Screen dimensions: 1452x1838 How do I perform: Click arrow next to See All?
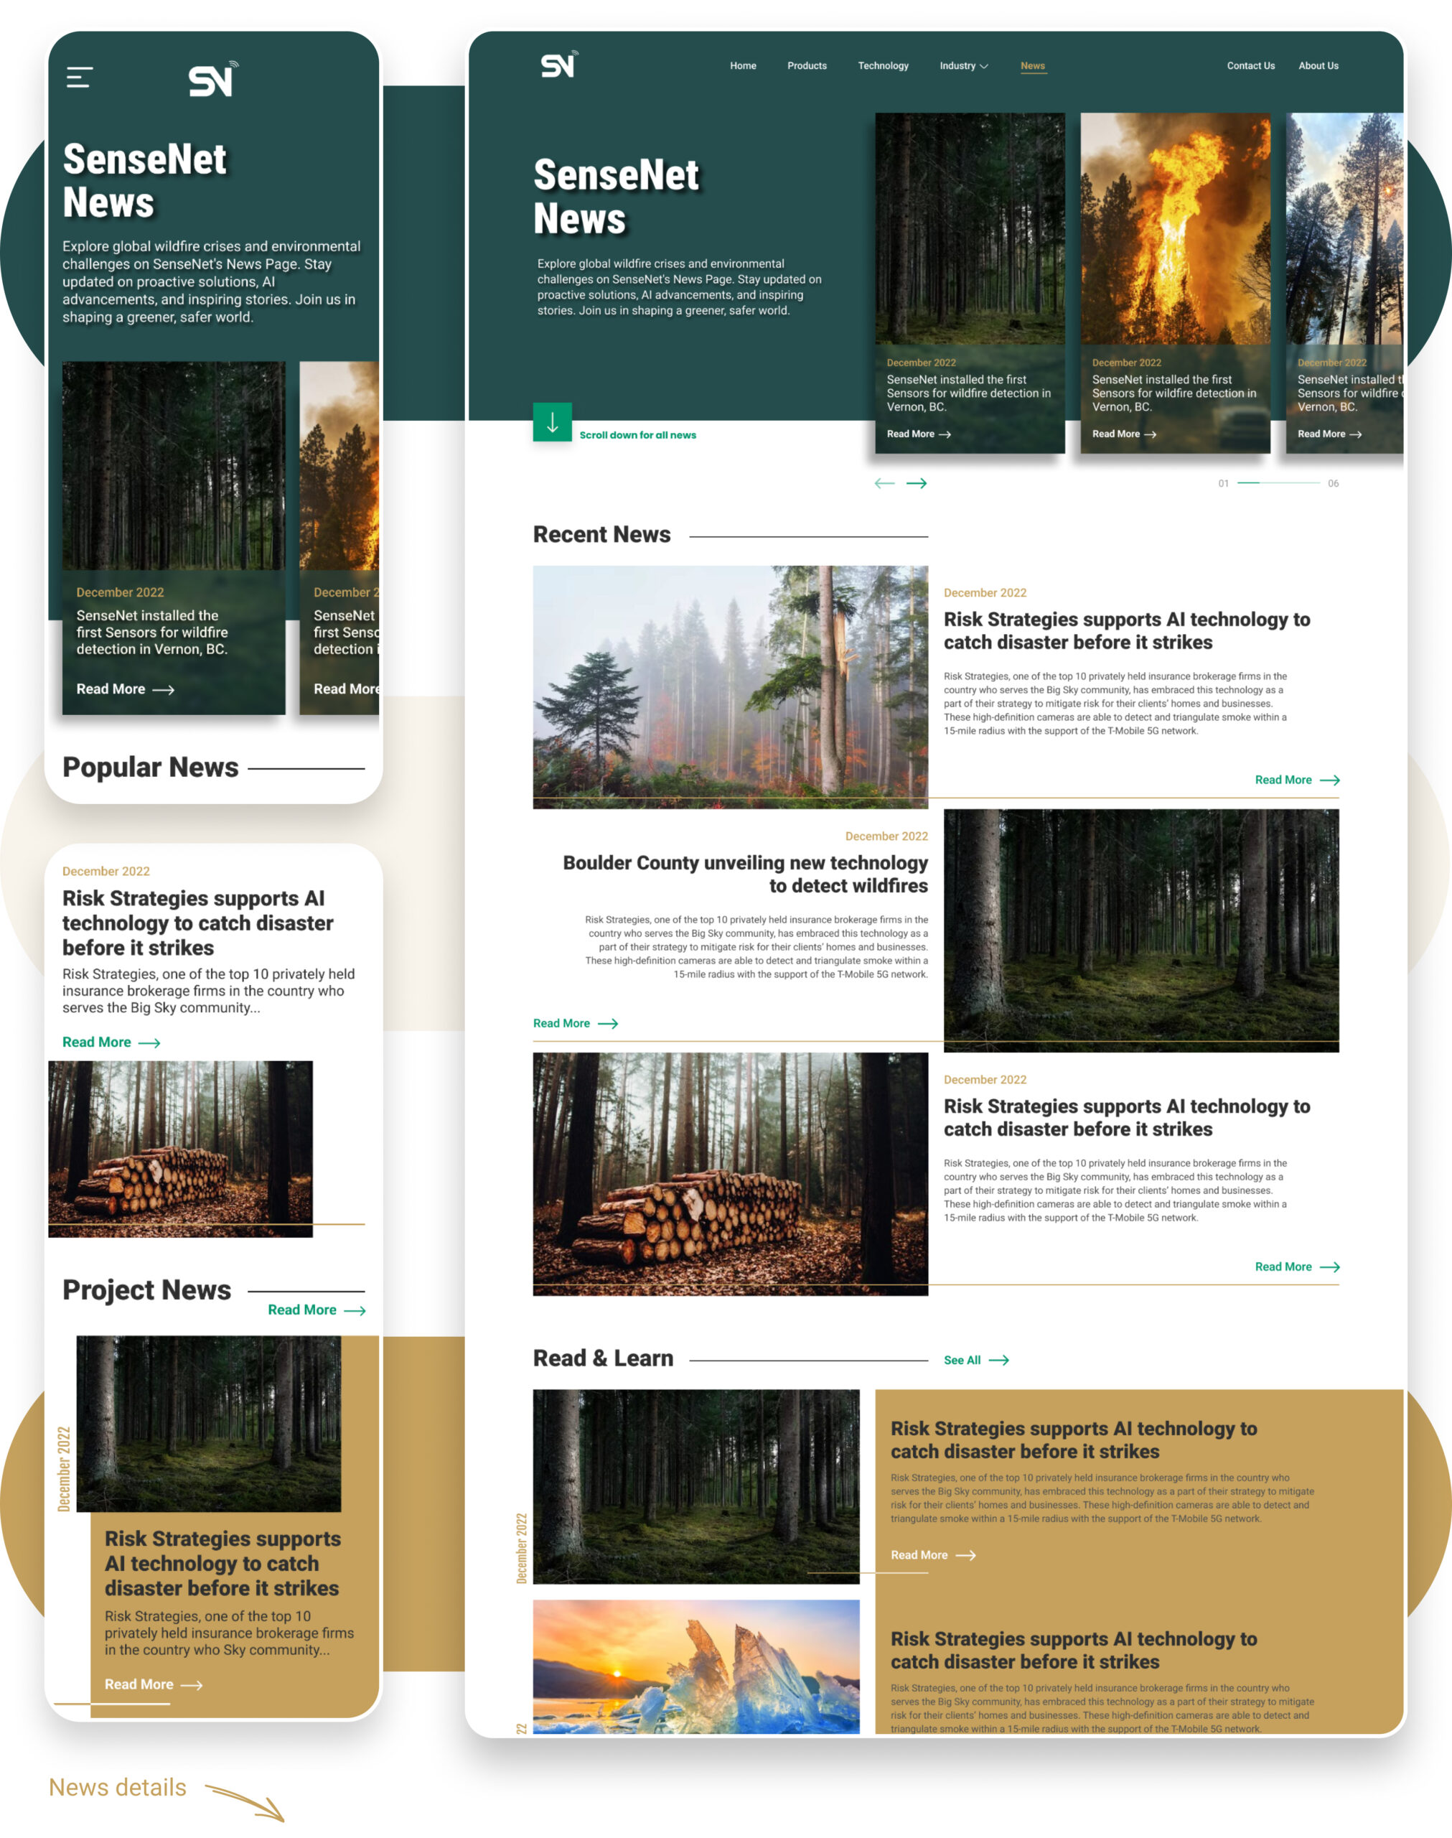999,1361
